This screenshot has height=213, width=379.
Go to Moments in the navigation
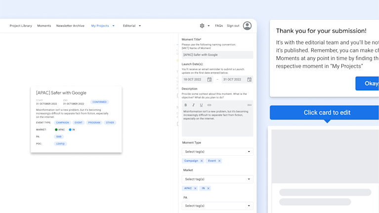coord(44,26)
